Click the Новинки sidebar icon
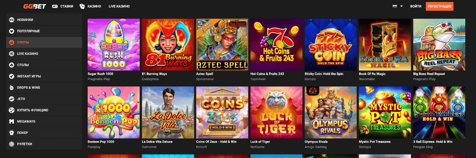This screenshot has height=158, width=476. 12,20
